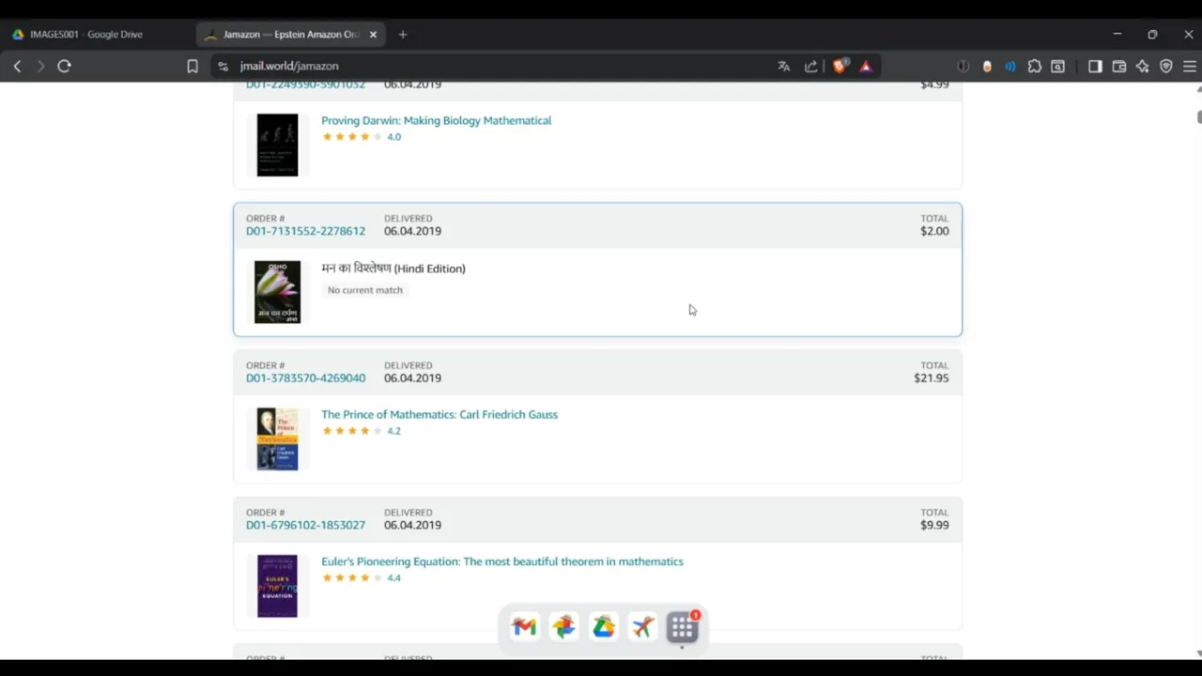Bookmark this page
The width and height of the screenshot is (1202, 676).
click(193, 66)
